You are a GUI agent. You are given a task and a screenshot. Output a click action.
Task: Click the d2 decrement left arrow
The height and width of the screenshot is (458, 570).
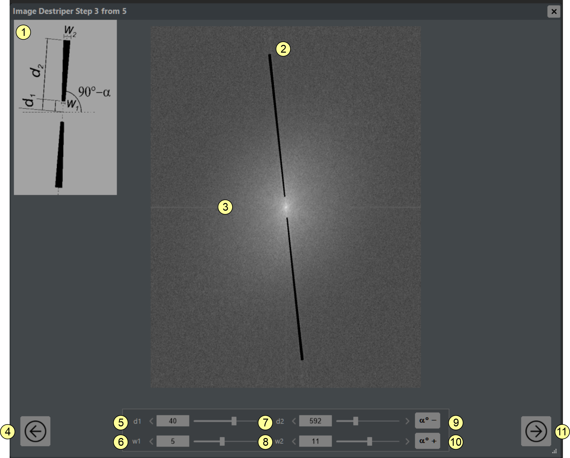[x=294, y=421]
